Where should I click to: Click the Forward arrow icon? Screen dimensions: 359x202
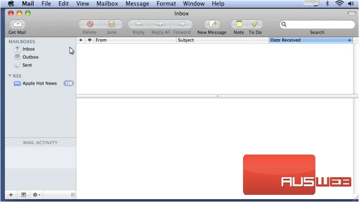click(x=182, y=24)
